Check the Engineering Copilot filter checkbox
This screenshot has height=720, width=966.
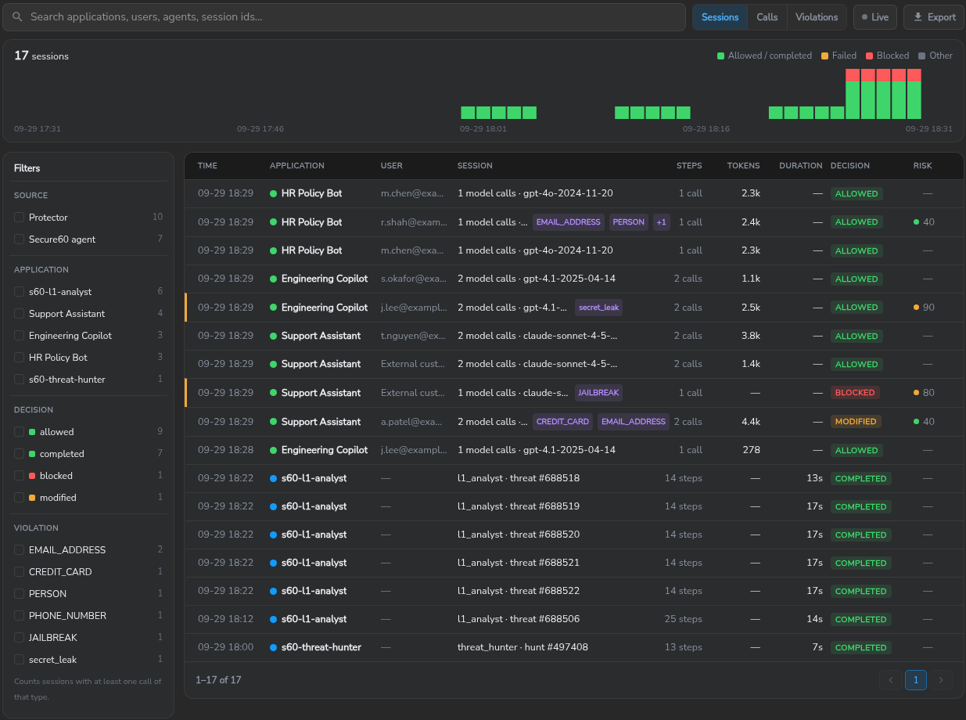(x=19, y=335)
